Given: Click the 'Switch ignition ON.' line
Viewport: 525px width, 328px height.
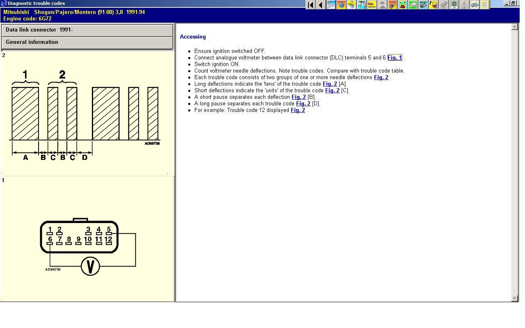Looking at the screenshot, I should point(217,64).
